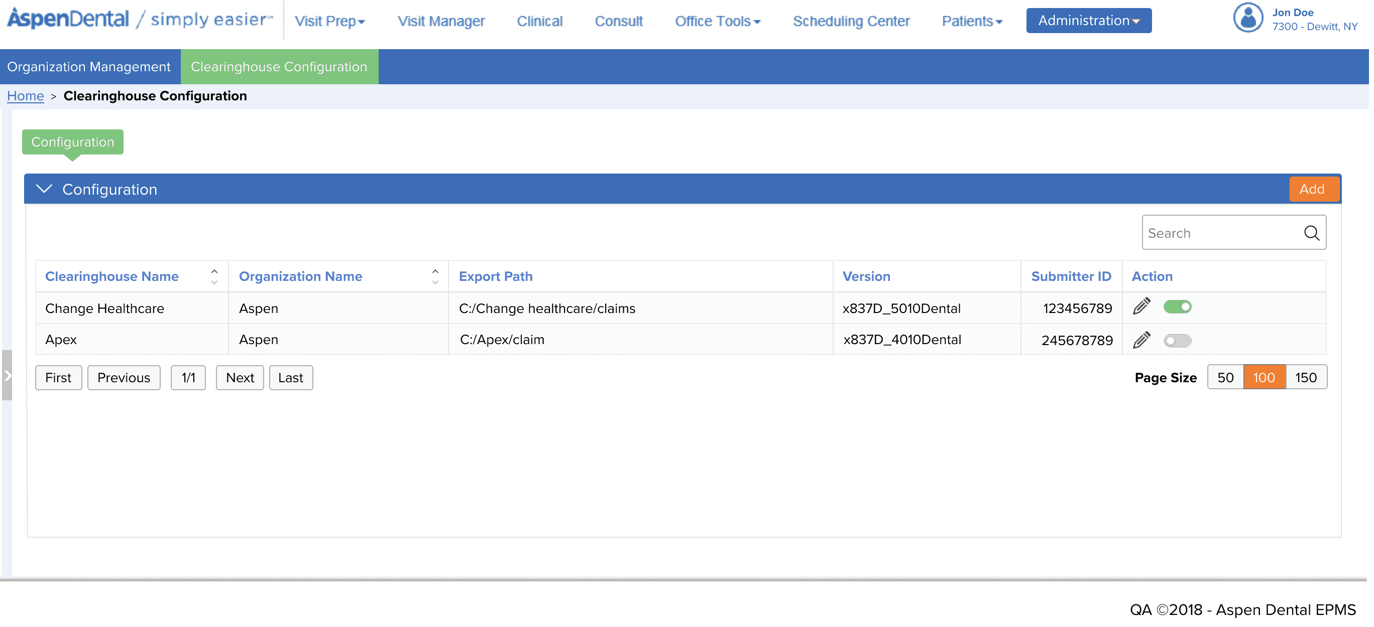
Task: Switch to Organization Management tab
Action: click(89, 67)
